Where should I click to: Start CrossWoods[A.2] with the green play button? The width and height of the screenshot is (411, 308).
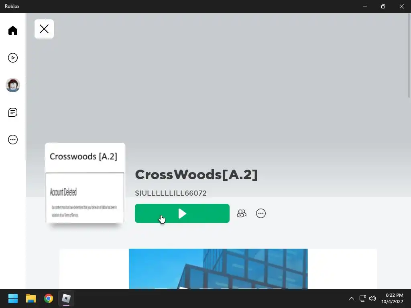click(182, 213)
